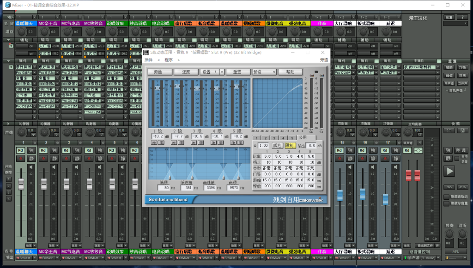The height and width of the screenshot is (268, 473).
Task: Click the 还原 button
Action: [x=186, y=72]
